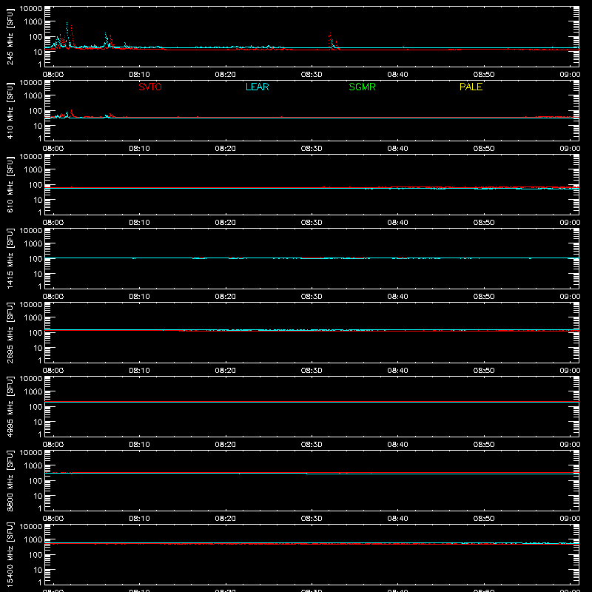
Task: Select the 410 MHz [SFU] axis title
Action: (10, 111)
